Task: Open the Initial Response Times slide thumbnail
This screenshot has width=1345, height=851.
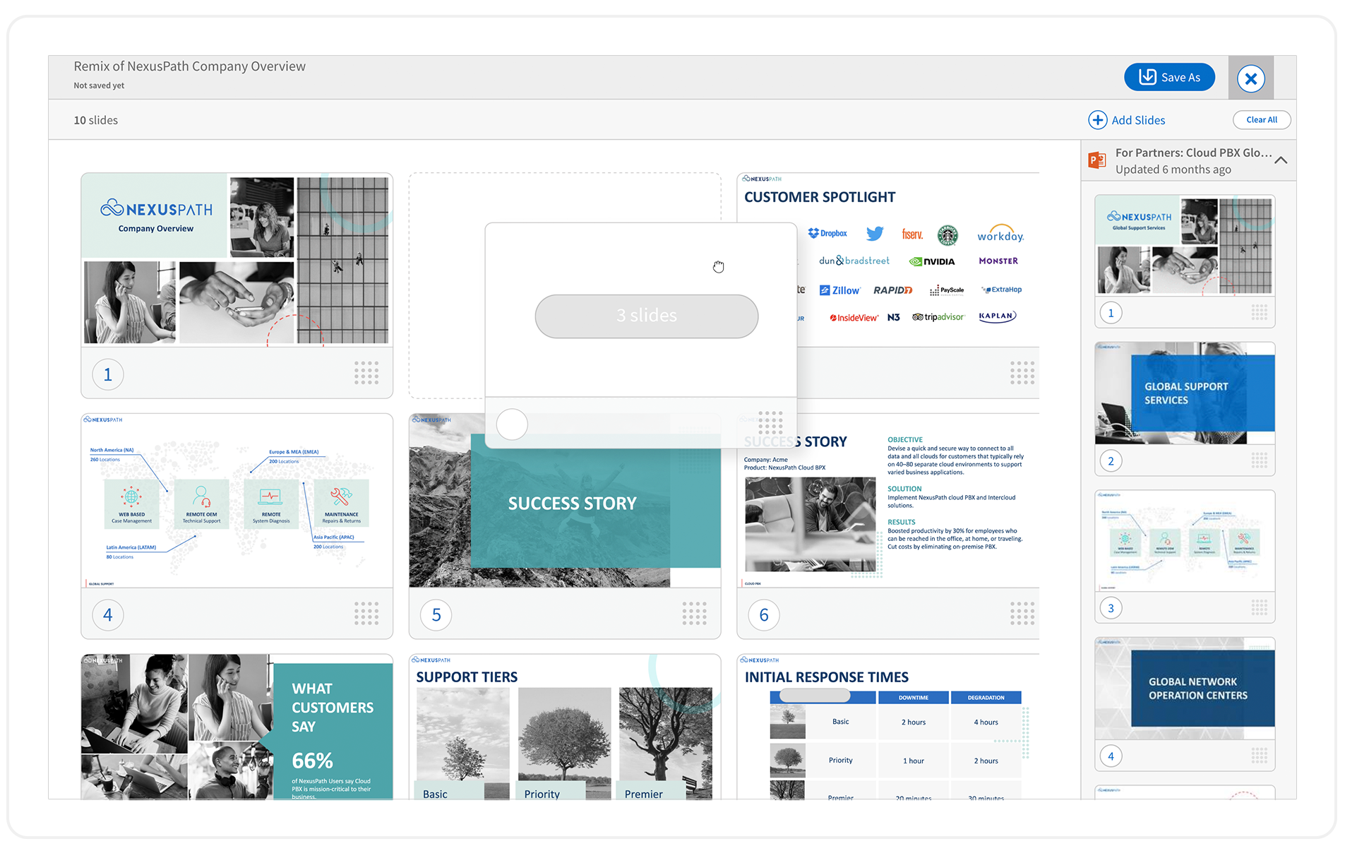Action: [888, 727]
